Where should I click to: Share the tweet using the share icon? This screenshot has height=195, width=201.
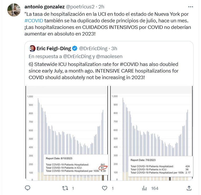[189, 188]
